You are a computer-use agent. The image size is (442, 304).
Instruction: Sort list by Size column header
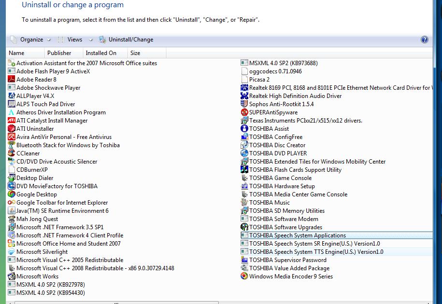click(x=146, y=53)
